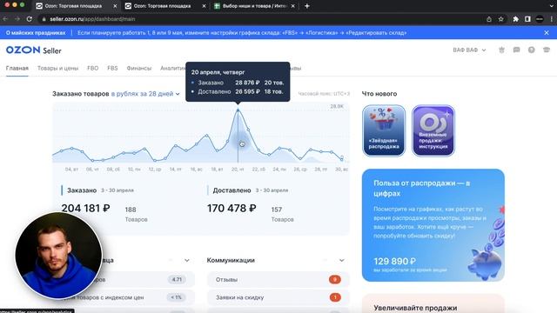Switch to the FBS tab
Viewport: 557px width, 313px height.
click(112, 68)
